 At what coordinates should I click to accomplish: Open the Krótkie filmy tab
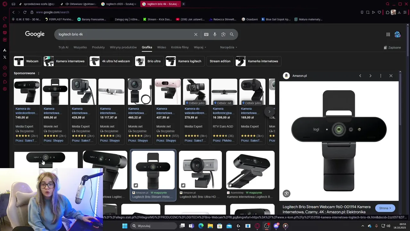(180, 47)
